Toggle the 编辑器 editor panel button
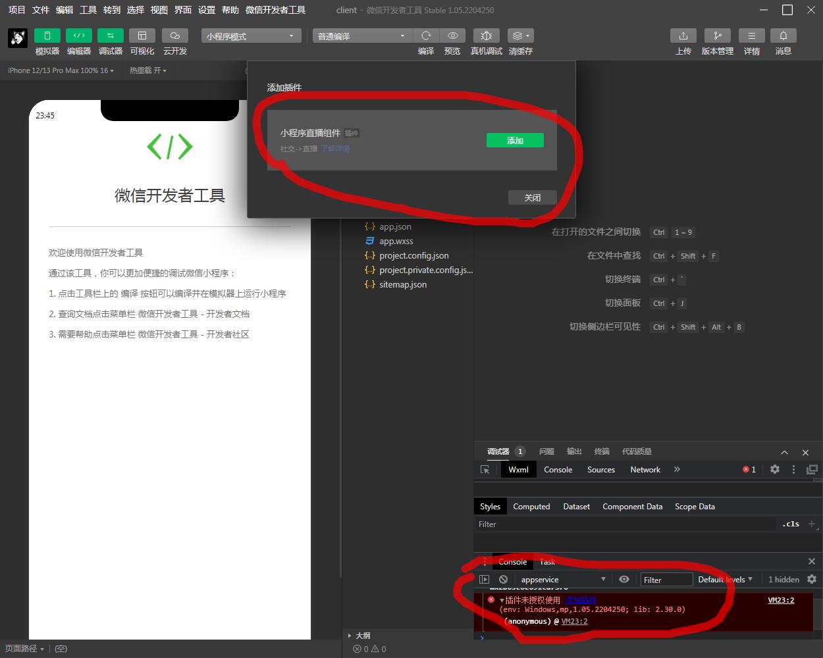 (x=79, y=36)
